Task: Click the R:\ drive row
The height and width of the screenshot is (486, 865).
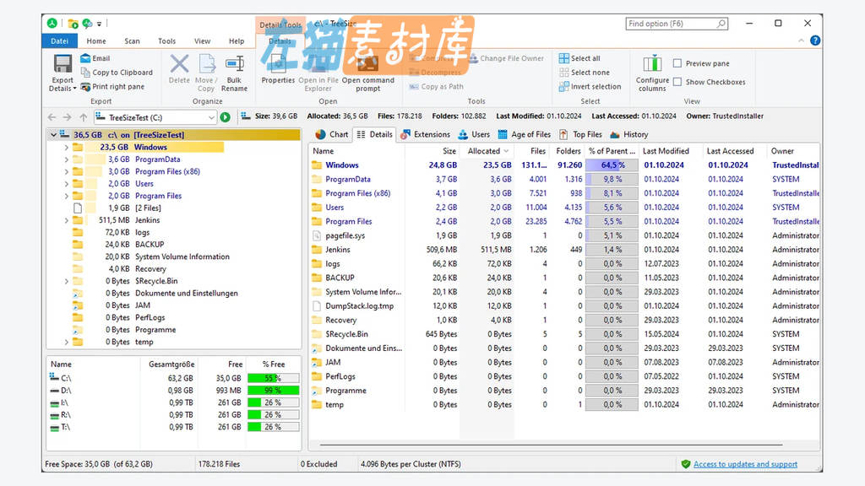Action: [174, 414]
